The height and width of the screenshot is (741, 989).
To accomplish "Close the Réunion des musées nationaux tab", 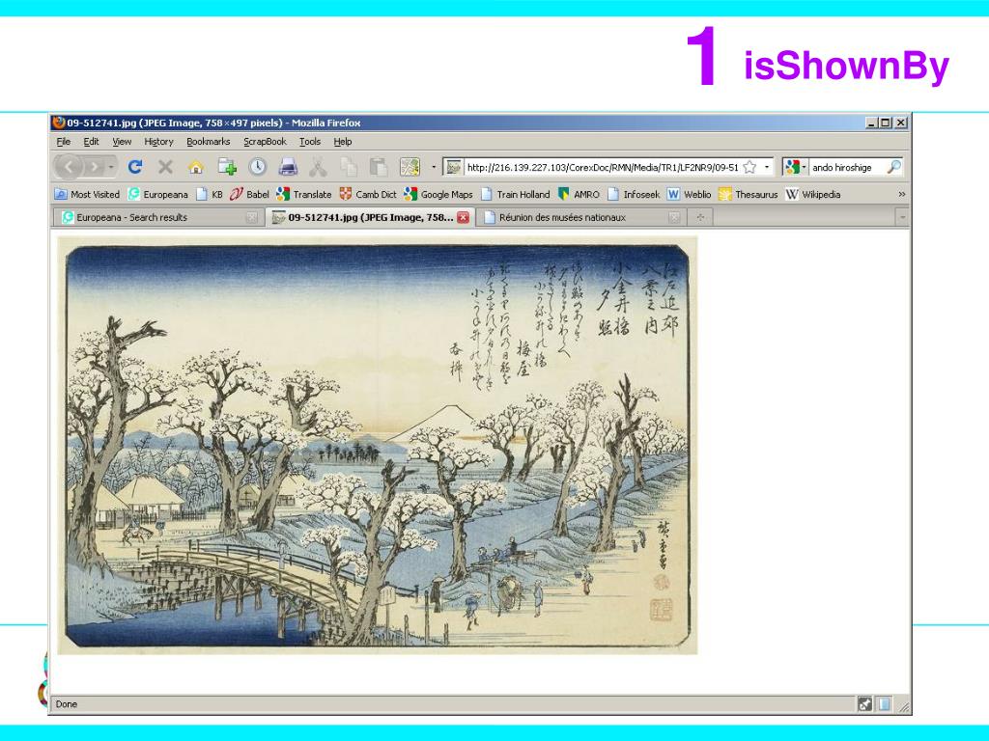I will (674, 217).
